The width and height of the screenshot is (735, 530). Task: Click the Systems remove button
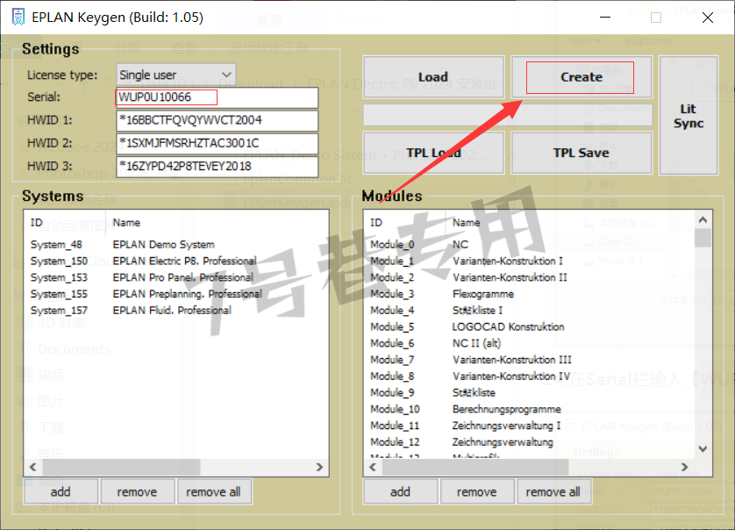click(138, 491)
